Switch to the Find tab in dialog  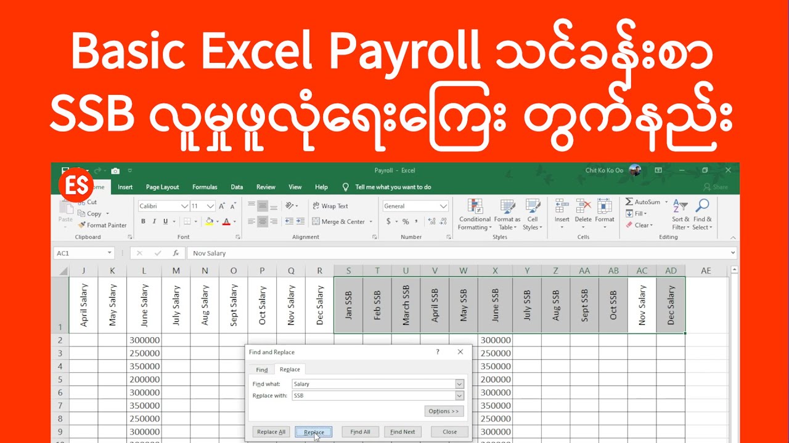click(262, 370)
